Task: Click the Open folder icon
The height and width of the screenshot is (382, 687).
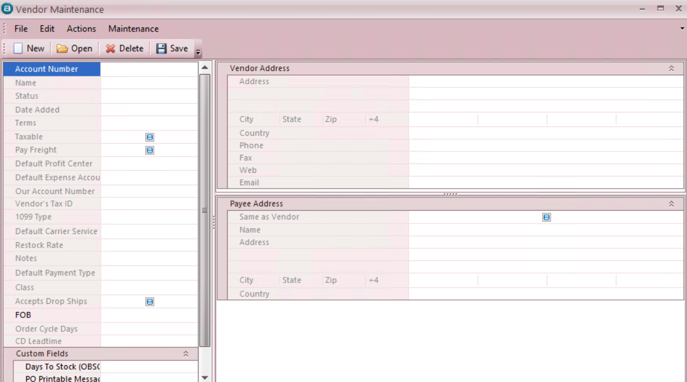Action: pyautogui.click(x=62, y=49)
